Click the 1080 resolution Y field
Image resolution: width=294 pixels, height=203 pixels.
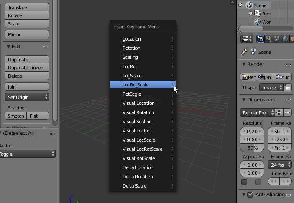[252, 140]
